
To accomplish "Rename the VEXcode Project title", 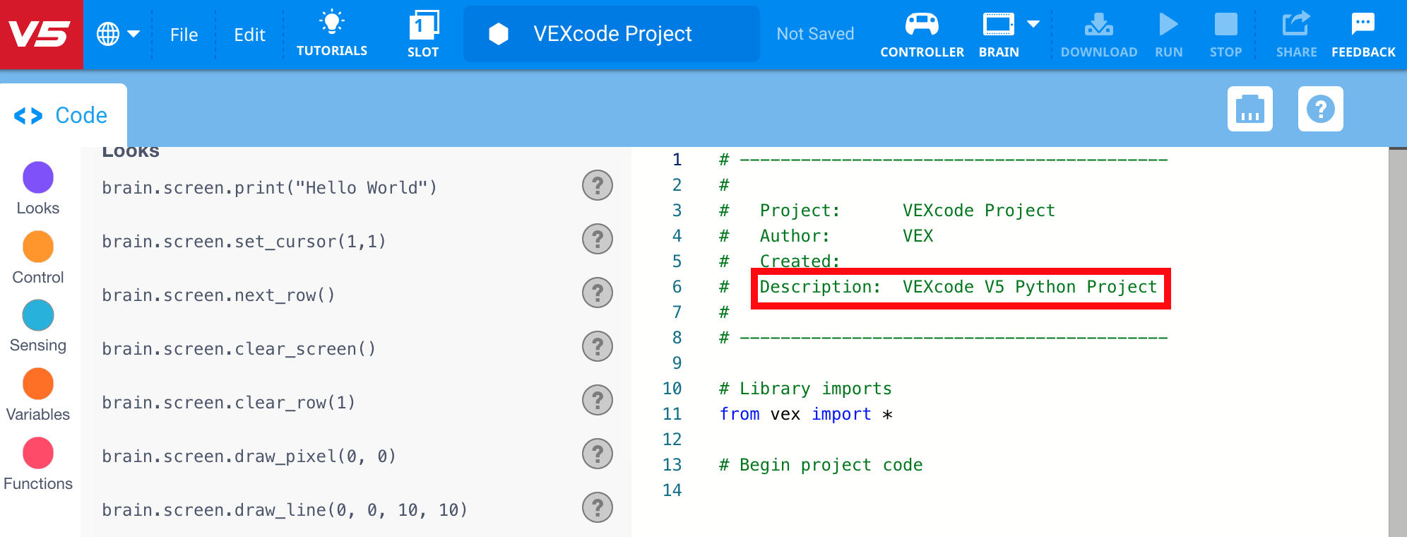I will 611,33.
